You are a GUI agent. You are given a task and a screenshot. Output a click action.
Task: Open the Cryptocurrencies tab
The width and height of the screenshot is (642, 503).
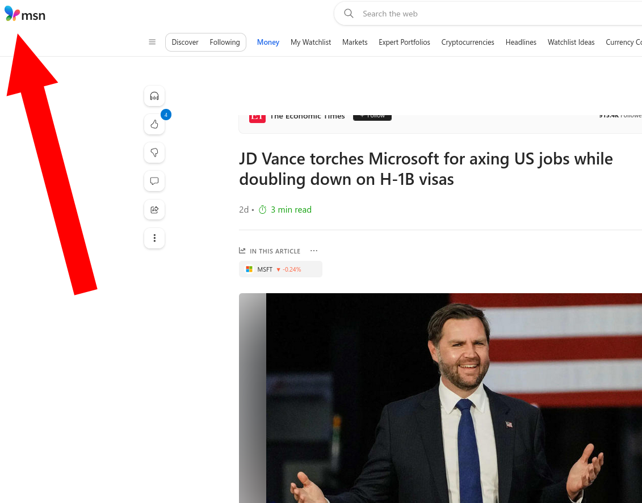click(x=468, y=42)
